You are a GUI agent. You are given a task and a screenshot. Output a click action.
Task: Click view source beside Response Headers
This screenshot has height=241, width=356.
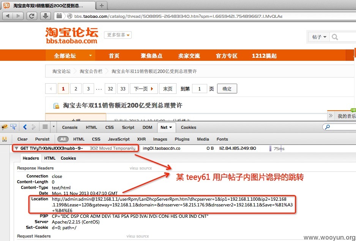(141, 168)
